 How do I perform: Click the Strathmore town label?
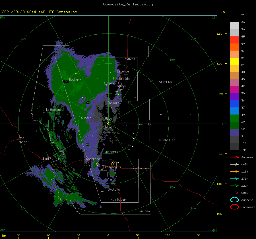[138, 168]
